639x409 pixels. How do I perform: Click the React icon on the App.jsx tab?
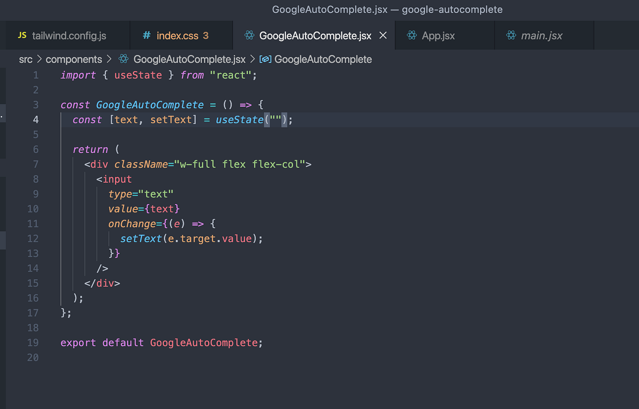pos(412,35)
